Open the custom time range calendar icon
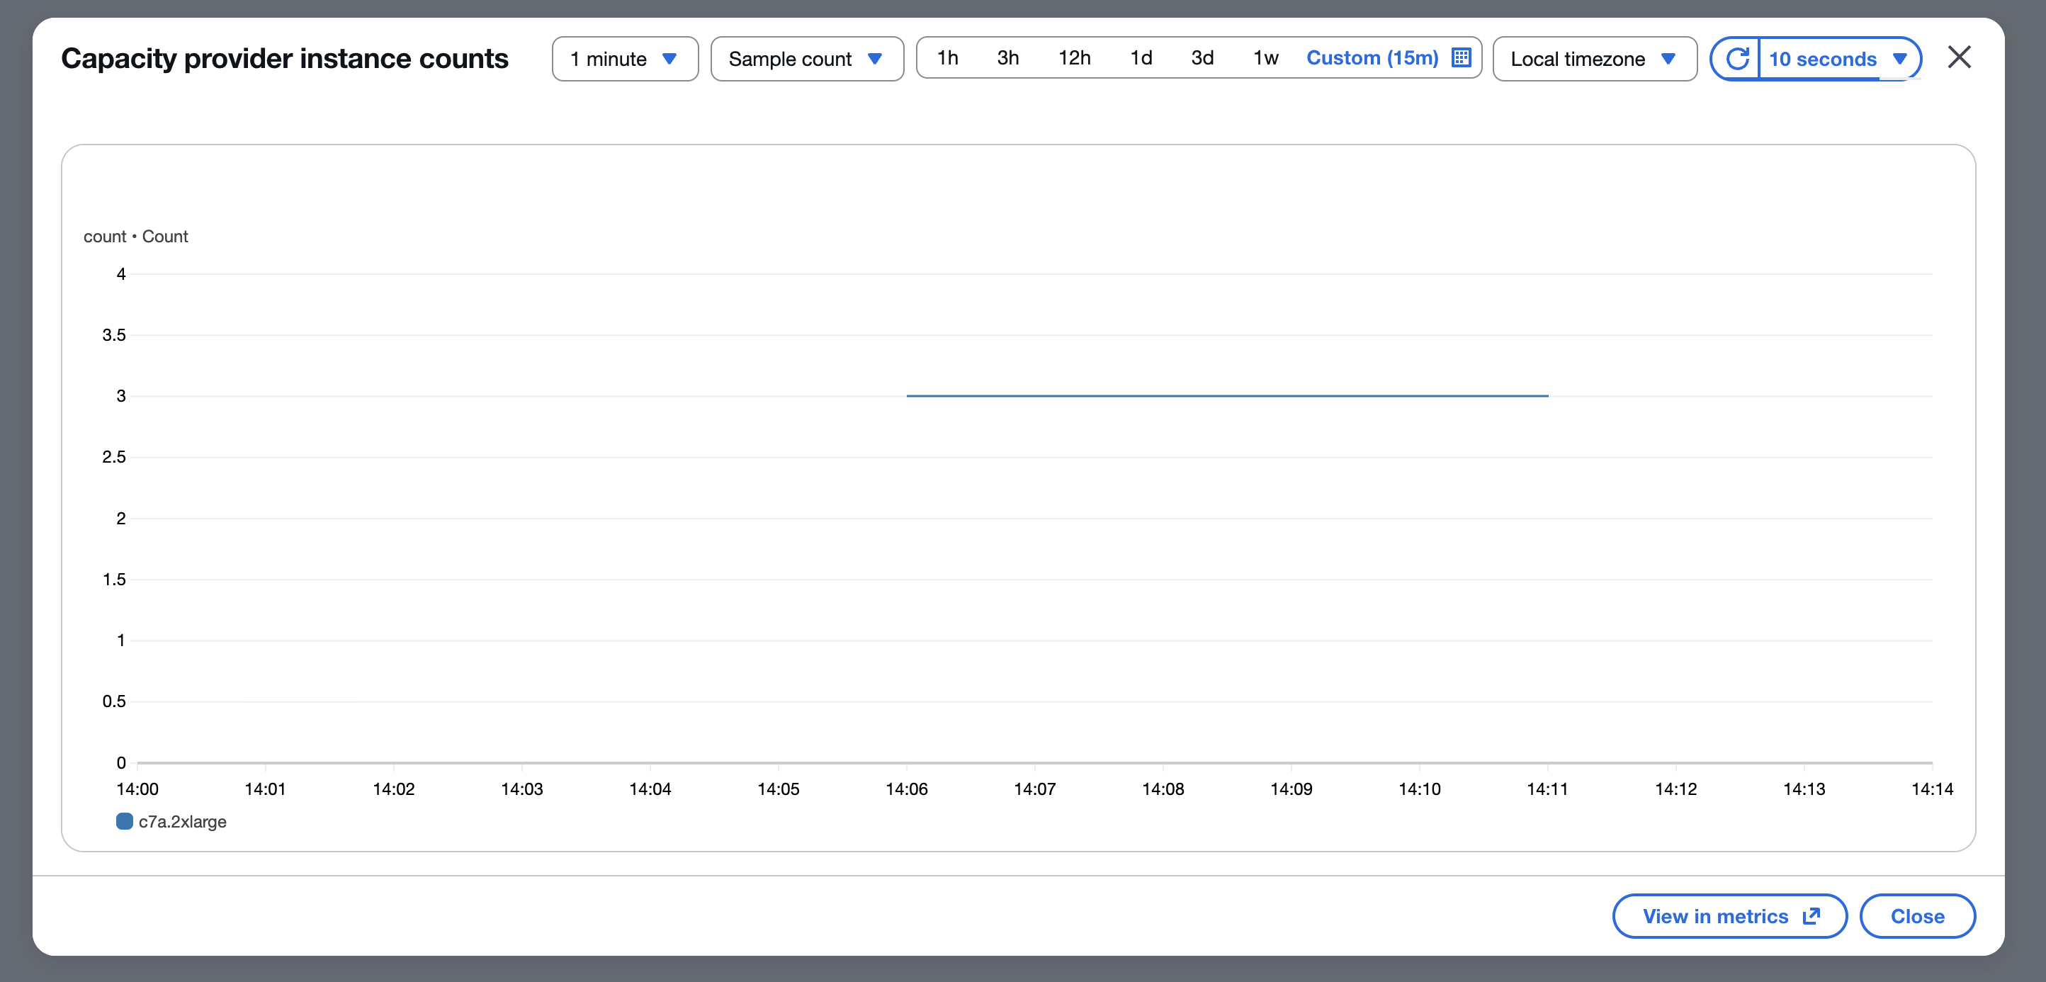The height and width of the screenshot is (982, 2046). [x=1461, y=58]
